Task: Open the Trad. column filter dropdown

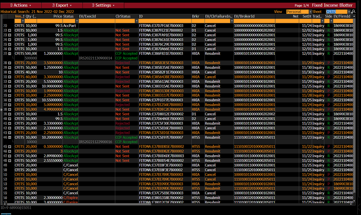Action: click(322, 21)
